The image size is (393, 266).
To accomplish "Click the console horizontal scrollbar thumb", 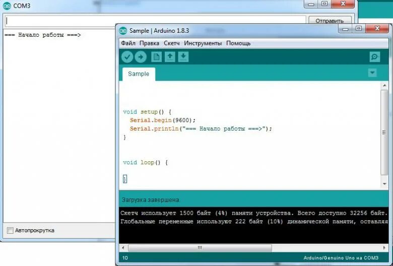I will [200, 248].
